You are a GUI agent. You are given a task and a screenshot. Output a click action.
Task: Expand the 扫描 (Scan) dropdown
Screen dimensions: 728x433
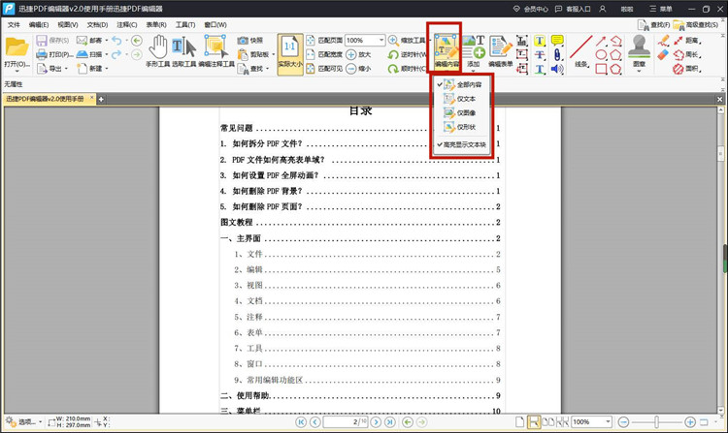pyautogui.click(x=107, y=54)
